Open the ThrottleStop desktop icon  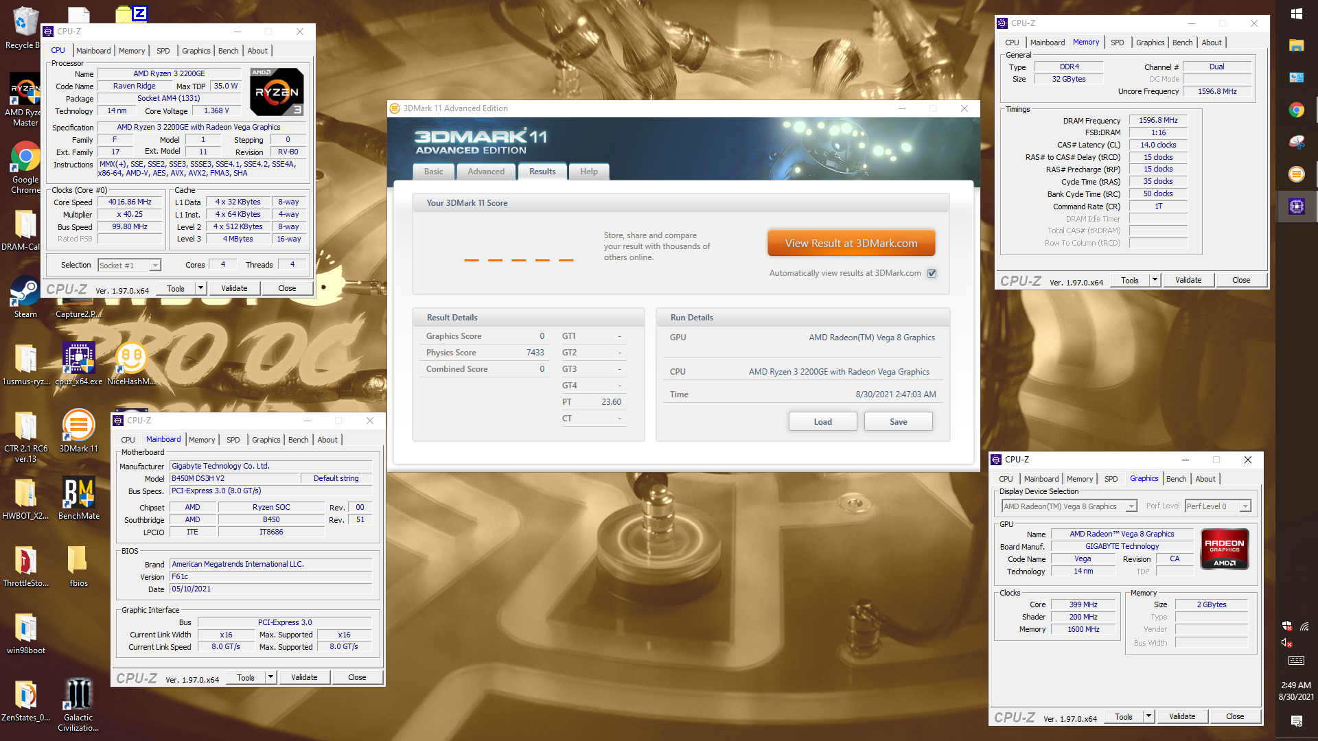(x=26, y=565)
